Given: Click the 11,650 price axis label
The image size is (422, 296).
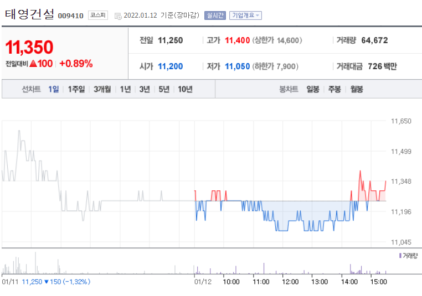Looking at the screenshot, I should [401, 121].
